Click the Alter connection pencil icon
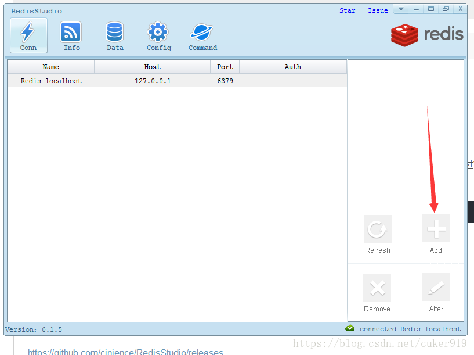 point(436,287)
